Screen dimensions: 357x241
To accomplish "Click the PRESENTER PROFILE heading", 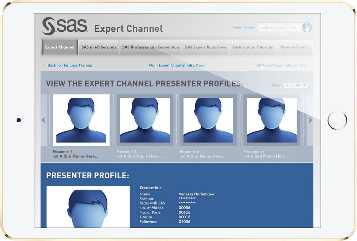I will (x=88, y=175).
